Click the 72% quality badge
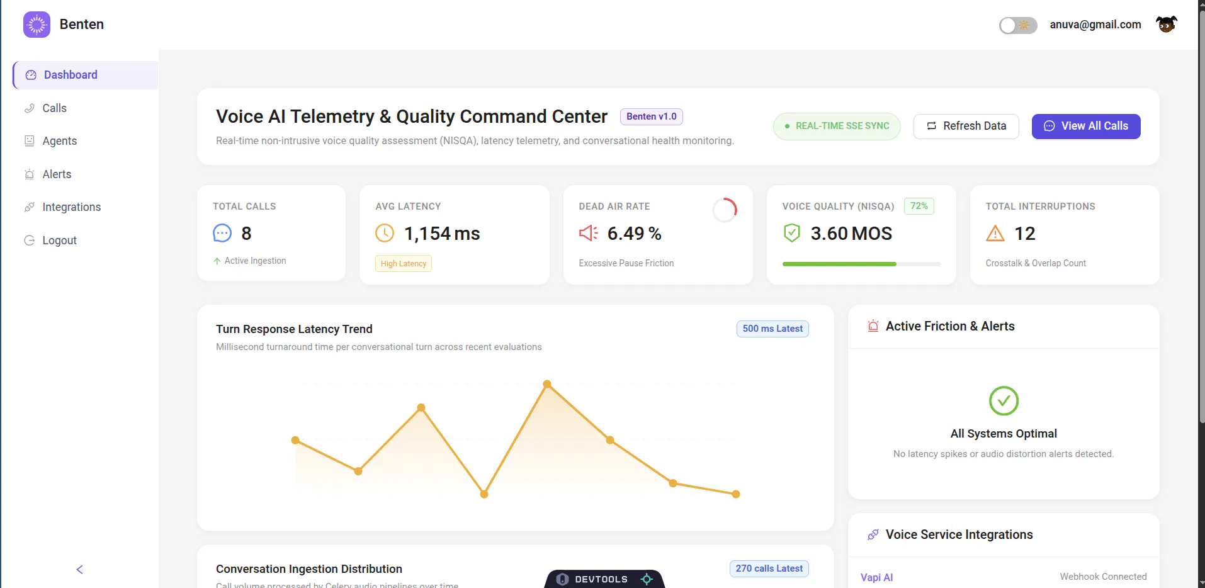 point(919,206)
